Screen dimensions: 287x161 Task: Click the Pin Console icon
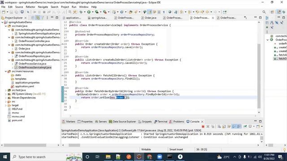click(245, 127)
